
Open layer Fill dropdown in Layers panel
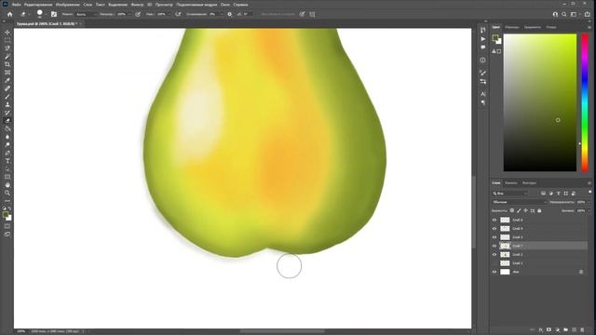(589, 210)
